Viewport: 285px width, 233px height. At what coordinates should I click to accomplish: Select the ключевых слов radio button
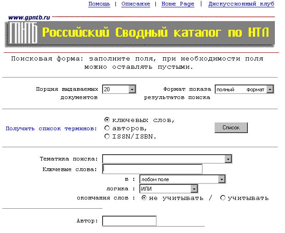coord(107,120)
